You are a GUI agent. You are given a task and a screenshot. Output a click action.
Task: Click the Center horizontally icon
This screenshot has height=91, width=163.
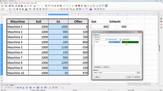tap(37, 9)
